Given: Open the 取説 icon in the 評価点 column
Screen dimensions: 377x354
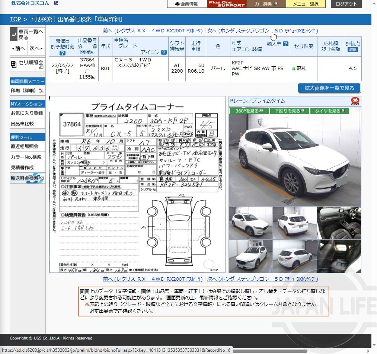Looking at the screenshot, I should 353,49.
